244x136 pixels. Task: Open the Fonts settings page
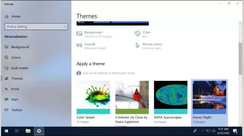tap(15, 89)
